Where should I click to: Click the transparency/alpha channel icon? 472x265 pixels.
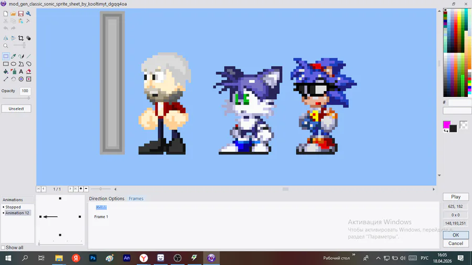click(x=28, y=38)
